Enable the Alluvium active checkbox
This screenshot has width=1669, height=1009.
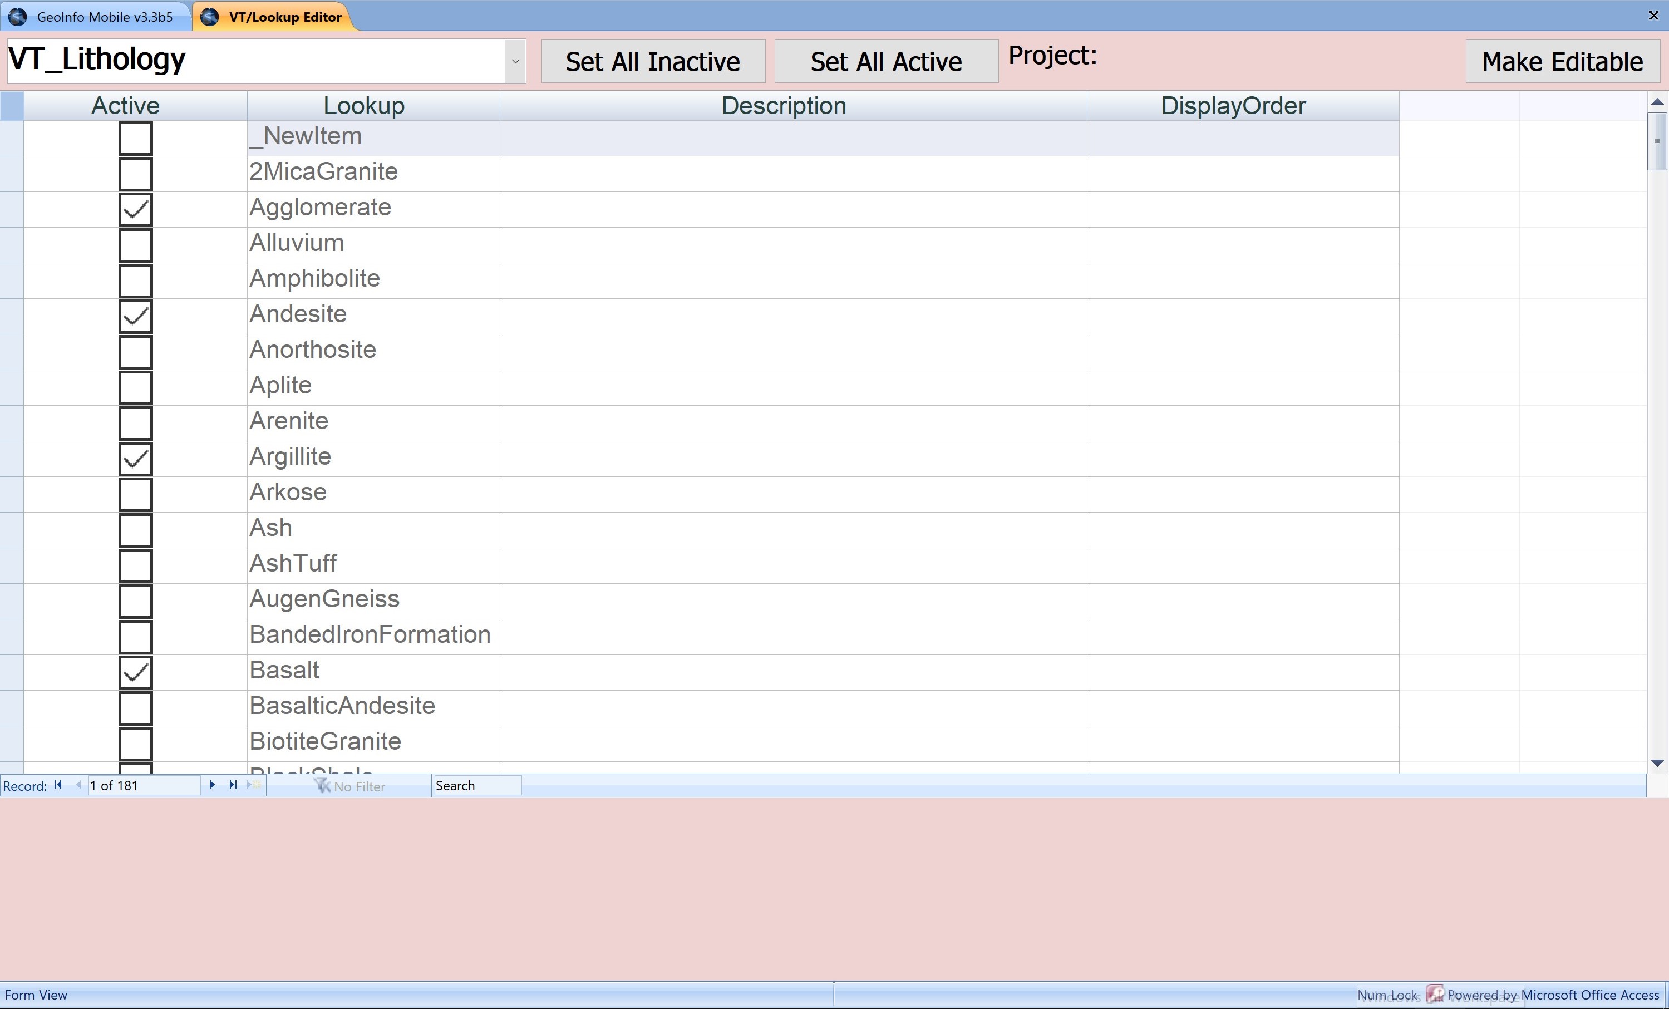coord(135,244)
